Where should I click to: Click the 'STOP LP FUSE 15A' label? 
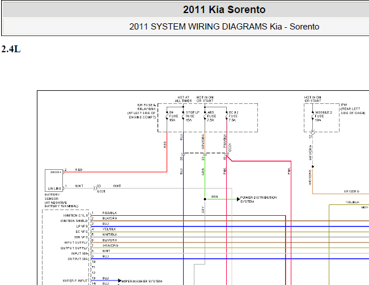pyautogui.click(x=192, y=116)
